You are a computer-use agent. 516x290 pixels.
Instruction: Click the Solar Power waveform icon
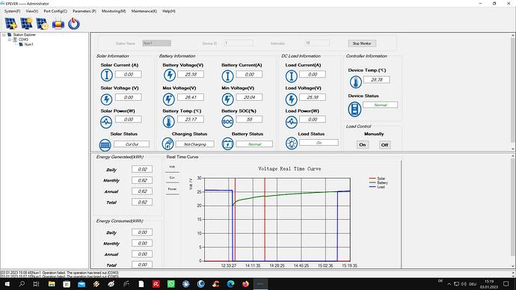[106, 122]
